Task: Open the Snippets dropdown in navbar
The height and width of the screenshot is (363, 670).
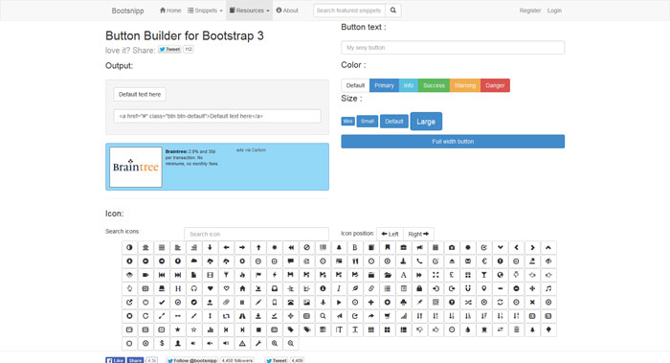Action: 205,11
